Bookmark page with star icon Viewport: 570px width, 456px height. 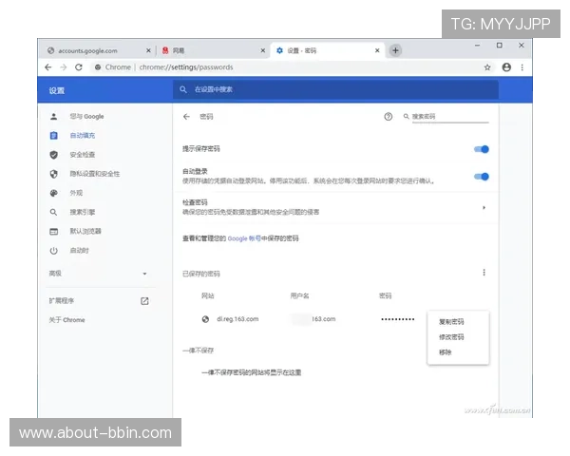(487, 67)
